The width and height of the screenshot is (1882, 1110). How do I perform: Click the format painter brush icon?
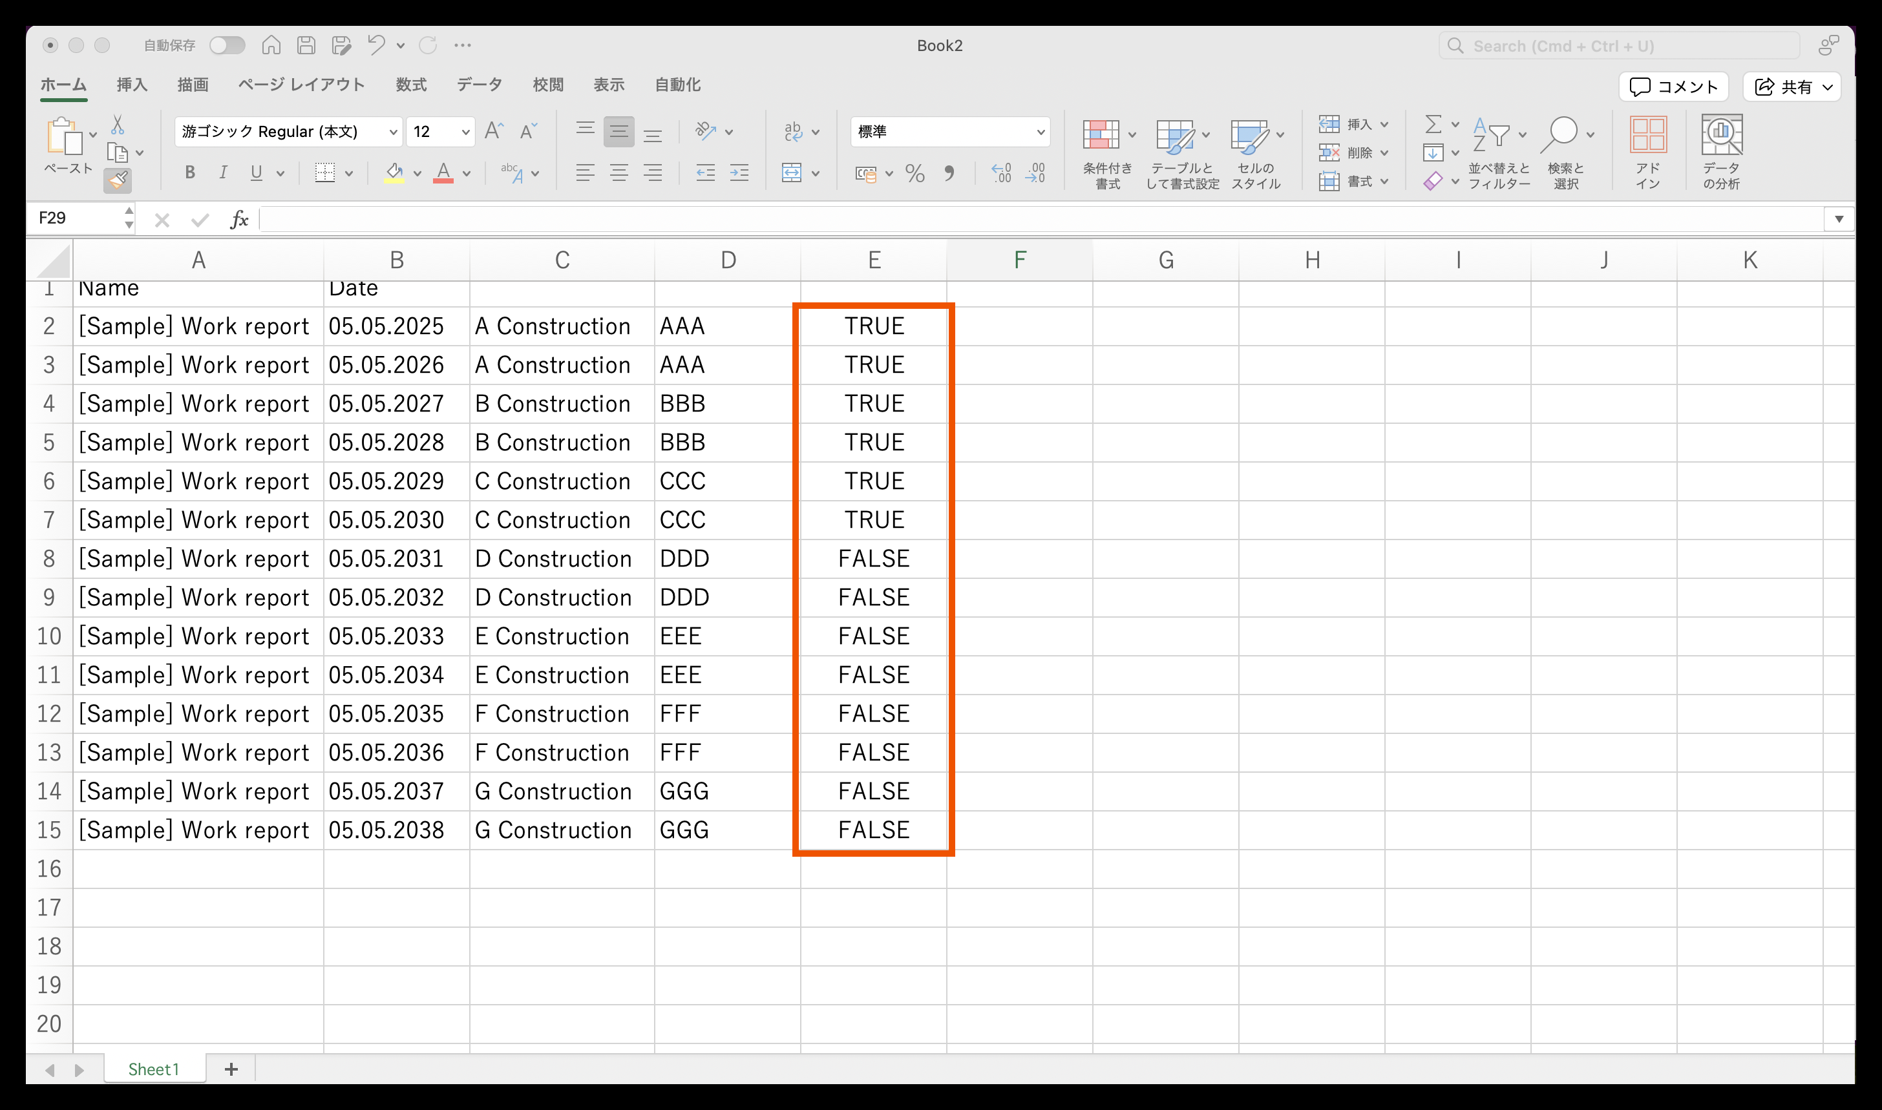click(x=118, y=180)
